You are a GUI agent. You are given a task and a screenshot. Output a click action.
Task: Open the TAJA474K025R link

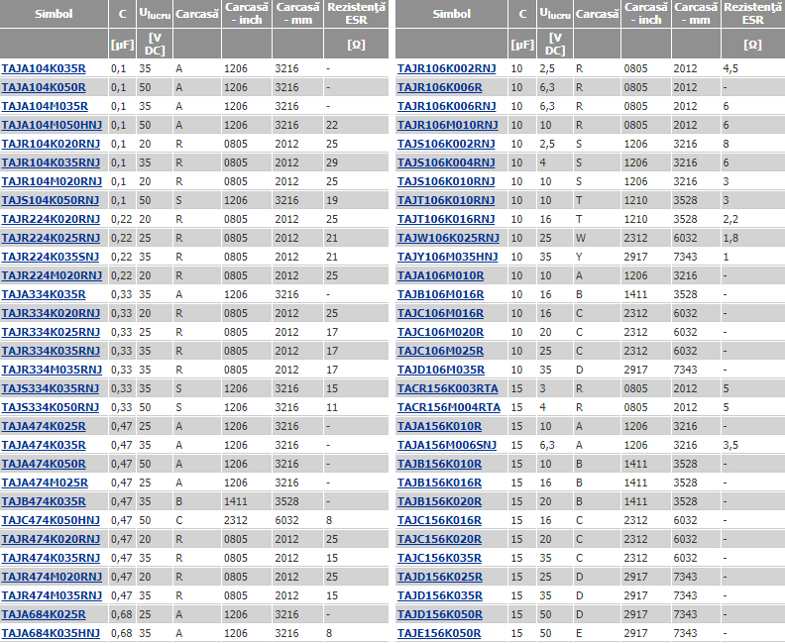click(x=44, y=426)
